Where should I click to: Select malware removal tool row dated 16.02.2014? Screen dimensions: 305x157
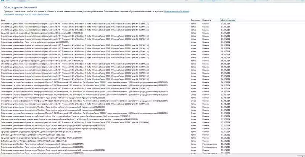[118, 61]
